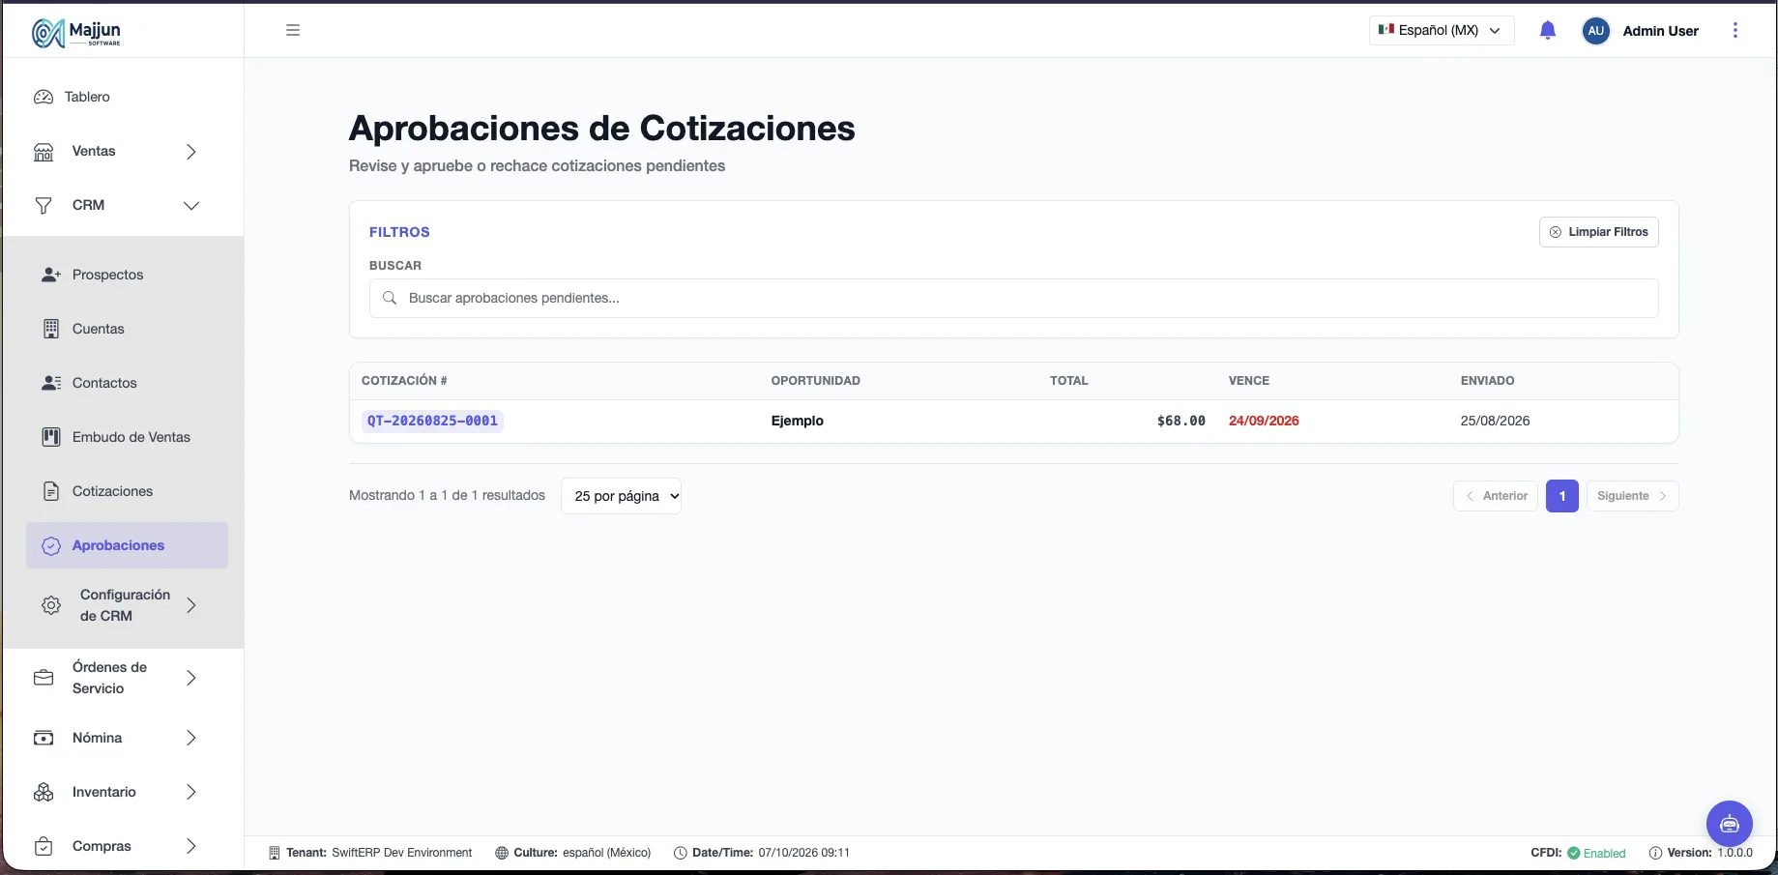
Task: Click the Compras bag icon
Action: pyautogui.click(x=44, y=846)
